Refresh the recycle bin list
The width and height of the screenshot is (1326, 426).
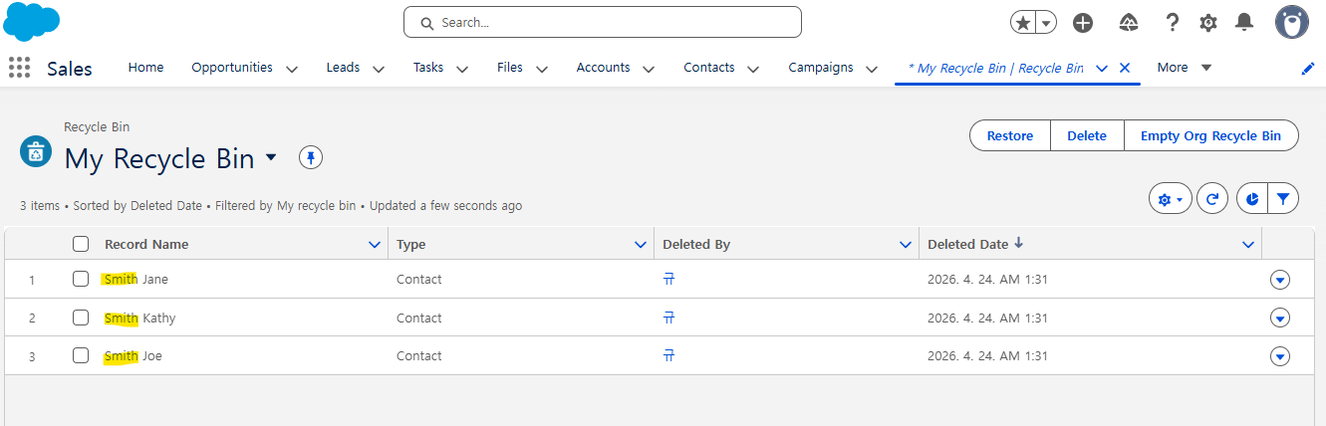click(1211, 199)
